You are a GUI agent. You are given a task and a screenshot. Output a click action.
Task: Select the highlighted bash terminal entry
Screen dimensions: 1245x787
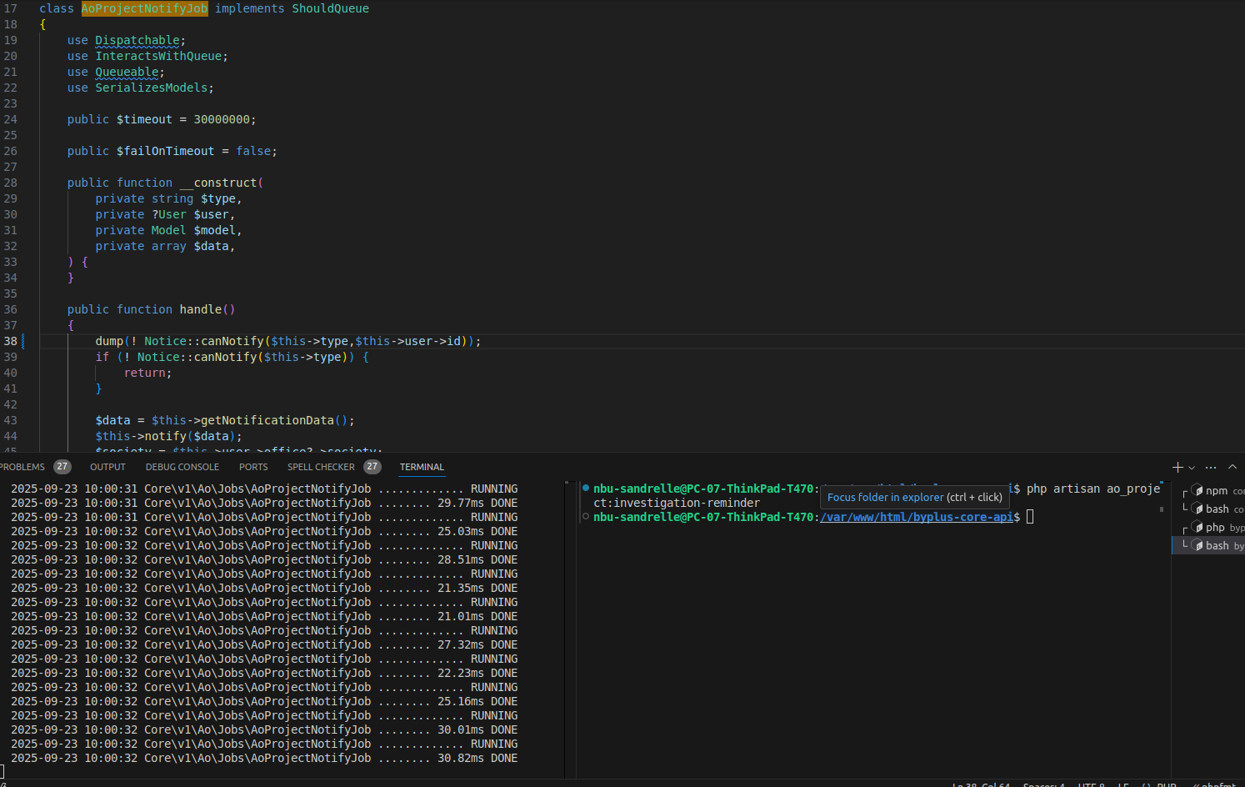click(x=1209, y=546)
